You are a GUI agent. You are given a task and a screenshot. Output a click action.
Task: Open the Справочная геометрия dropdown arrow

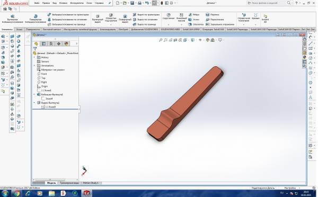coord(244,25)
